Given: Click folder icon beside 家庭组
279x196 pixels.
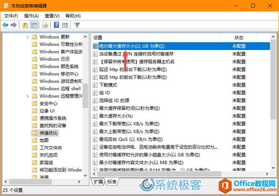Looking at the screenshot, I should coord(34,162).
